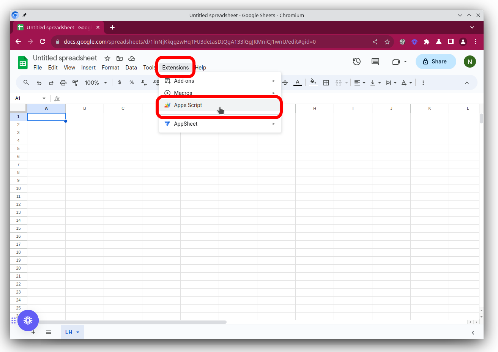Select column H header

pos(315,108)
